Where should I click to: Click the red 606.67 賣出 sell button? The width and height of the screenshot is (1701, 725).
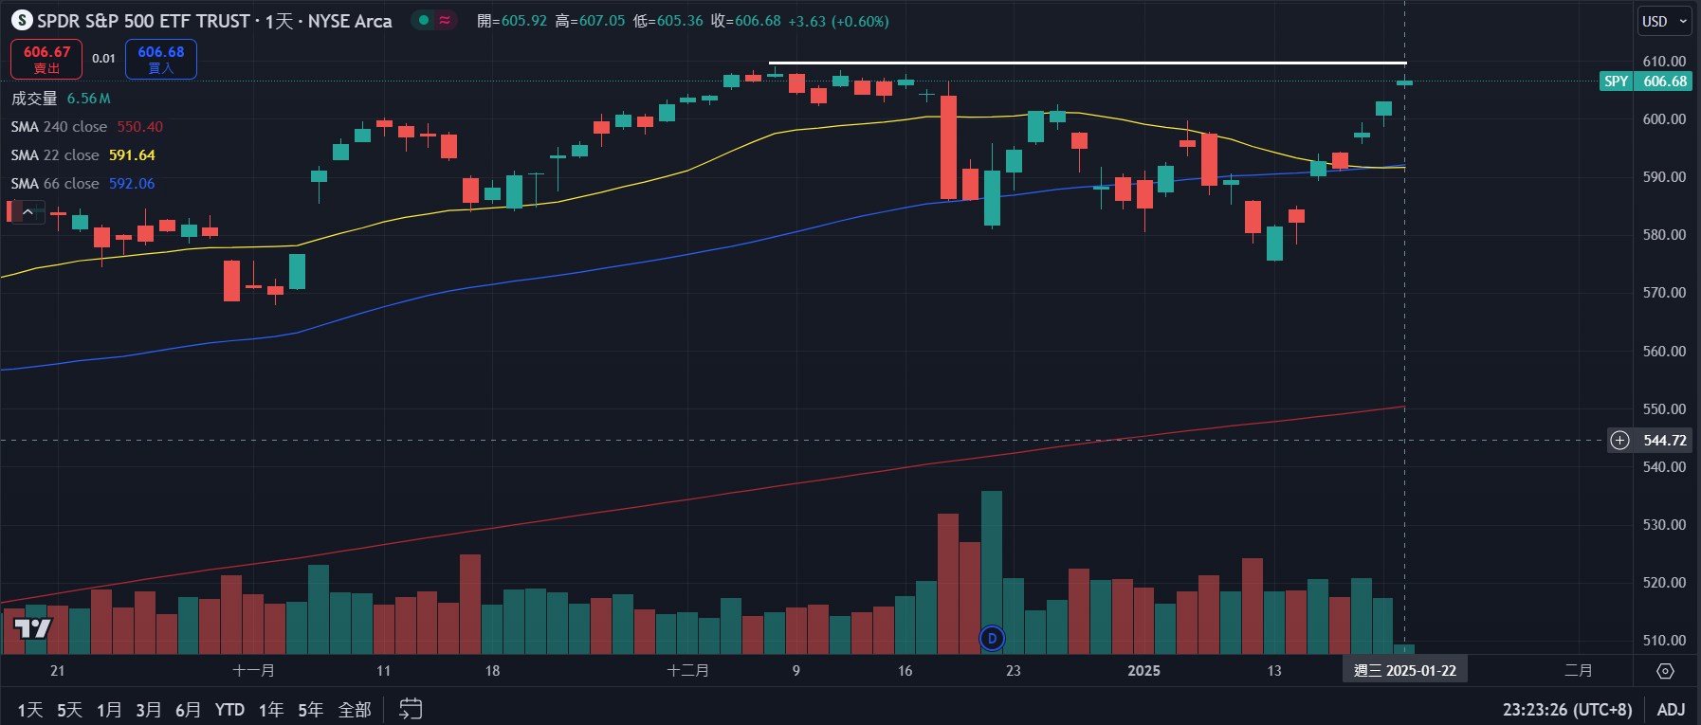point(46,59)
